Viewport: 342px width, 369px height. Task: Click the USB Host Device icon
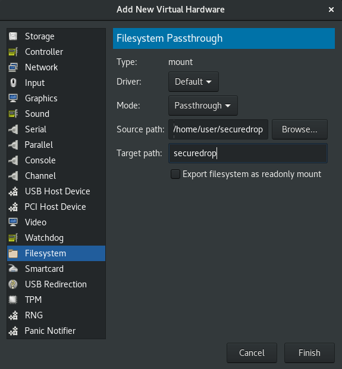point(13,191)
